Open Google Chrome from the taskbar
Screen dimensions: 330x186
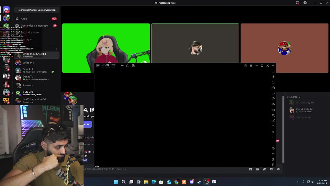coord(176,182)
